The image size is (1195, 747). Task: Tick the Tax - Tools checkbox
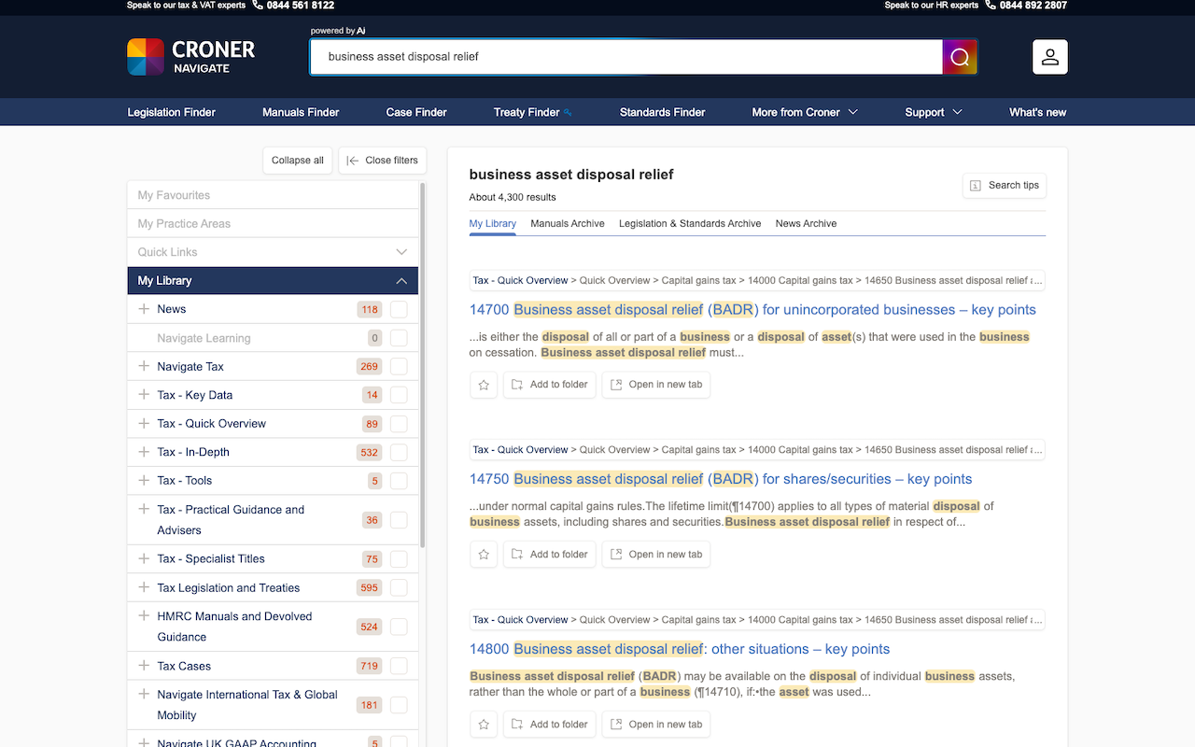click(399, 481)
